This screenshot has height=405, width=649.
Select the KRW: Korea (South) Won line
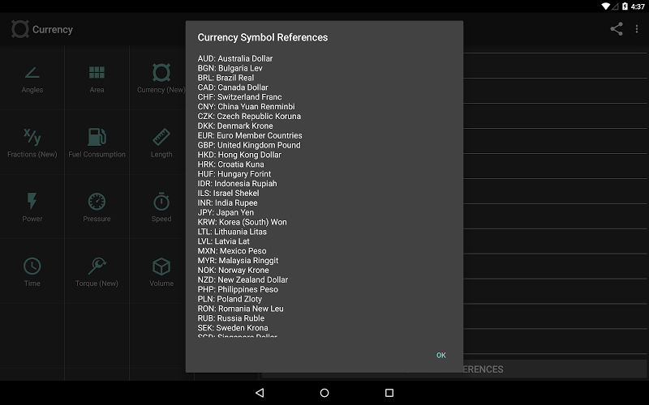(242, 222)
